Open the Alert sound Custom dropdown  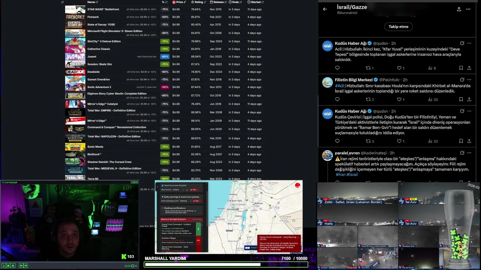point(178,190)
